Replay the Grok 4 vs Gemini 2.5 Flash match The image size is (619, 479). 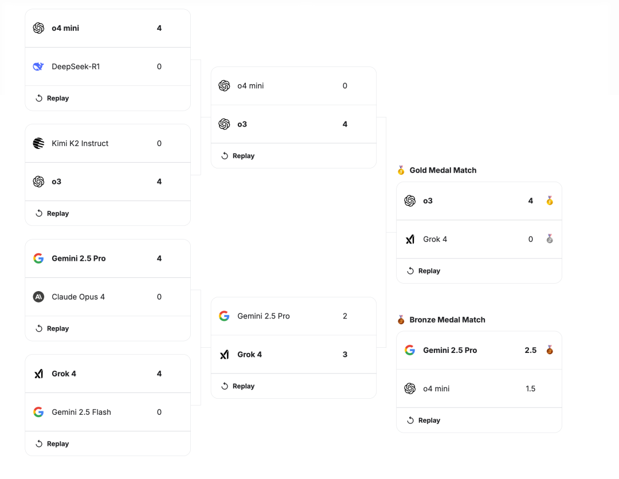52,444
